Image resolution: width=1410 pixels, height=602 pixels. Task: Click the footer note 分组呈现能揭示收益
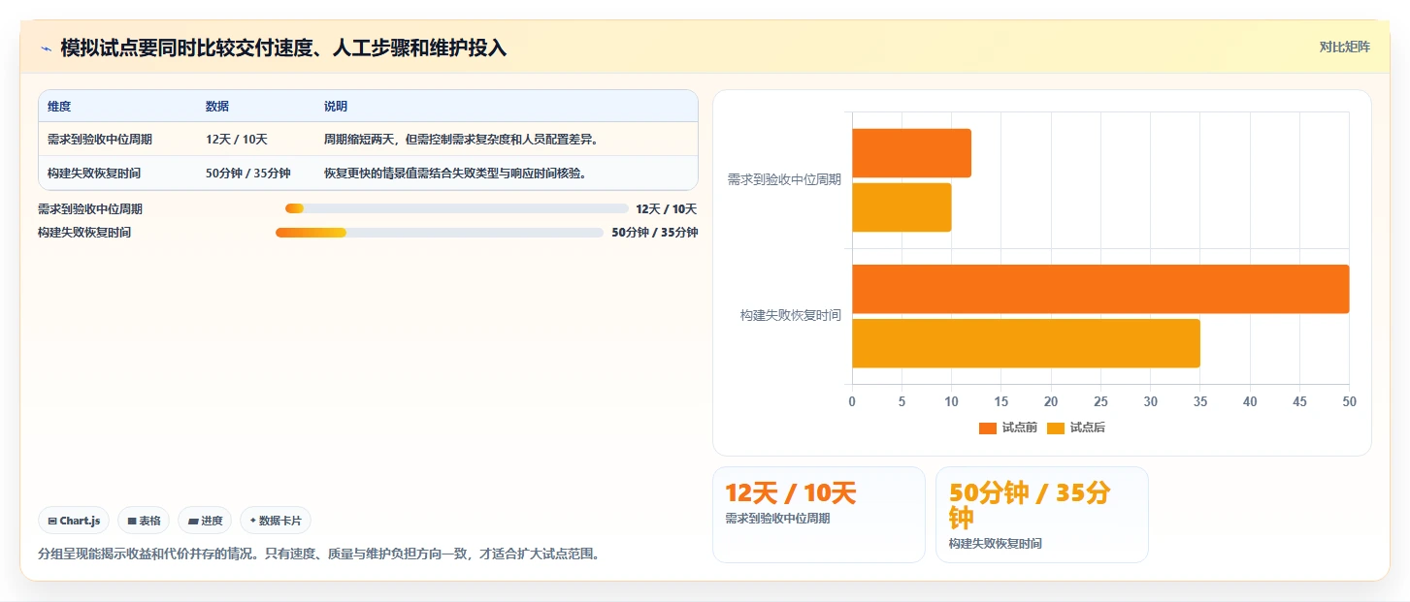pyautogui.click(x=319, y=554)
